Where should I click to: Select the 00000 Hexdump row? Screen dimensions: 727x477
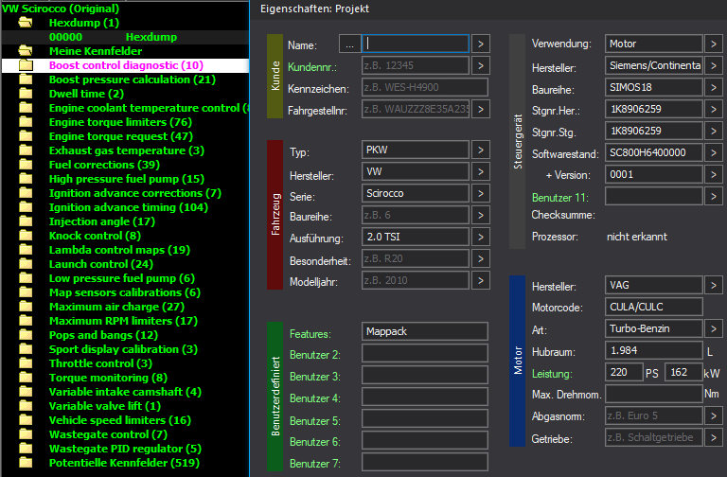(125, 37)
